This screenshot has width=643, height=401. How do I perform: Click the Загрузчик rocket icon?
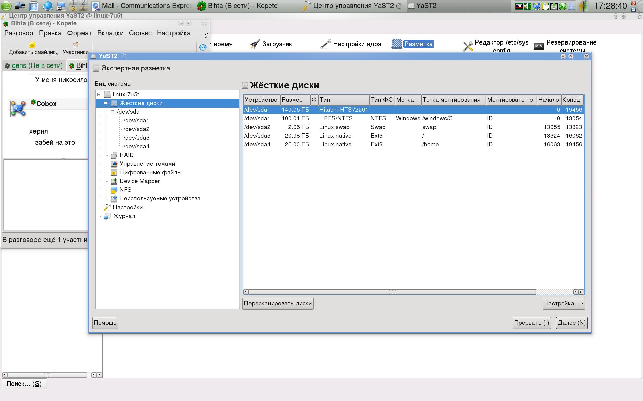[255, 44]
